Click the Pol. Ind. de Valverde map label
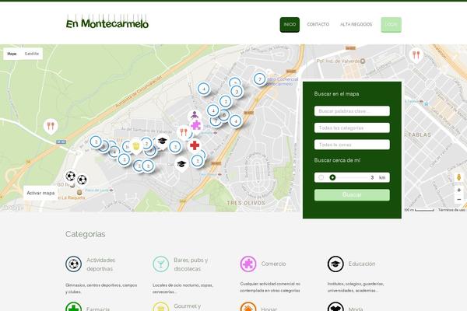 [x=338, y=61]
